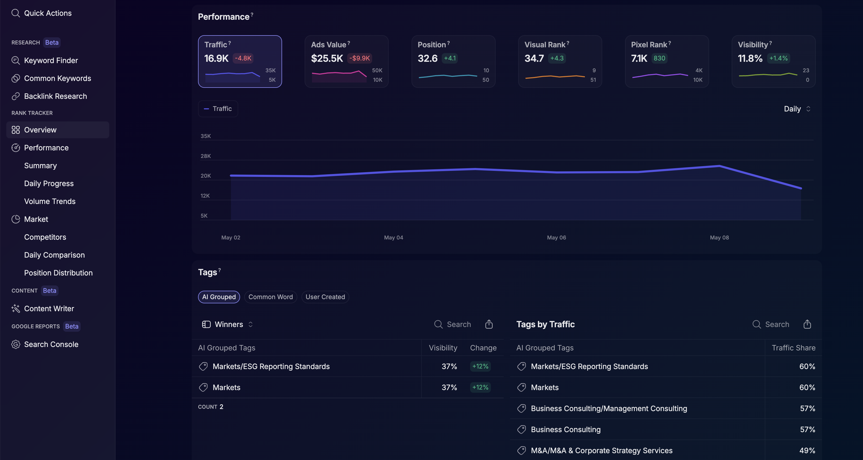
Task: Click the Market pie chart icon
Action: coord(16,219)
